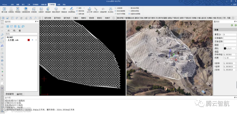The height and width of the screenshot is (114, 237).
Task: Click the layers stack icon in left toolbar
Action: (x=2, y=57)
